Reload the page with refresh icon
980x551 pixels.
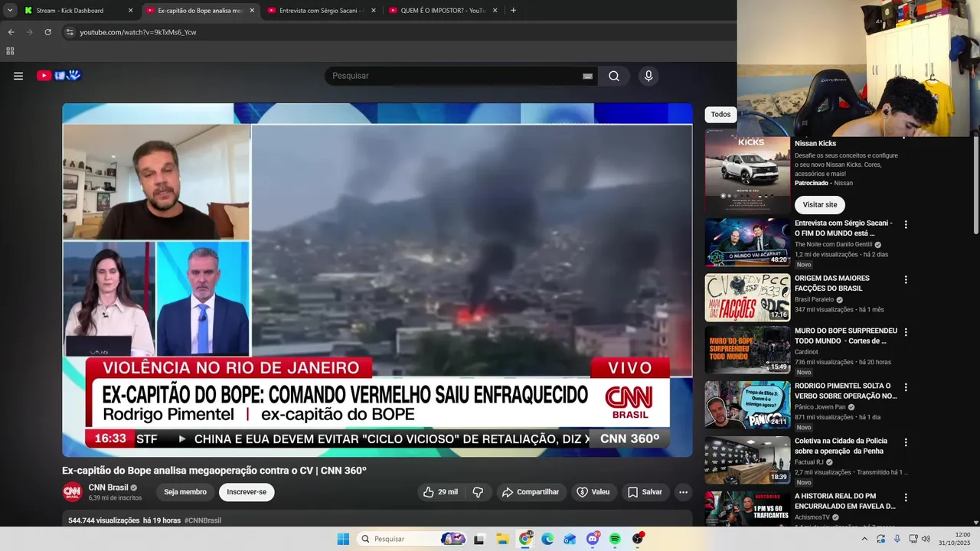47,32
